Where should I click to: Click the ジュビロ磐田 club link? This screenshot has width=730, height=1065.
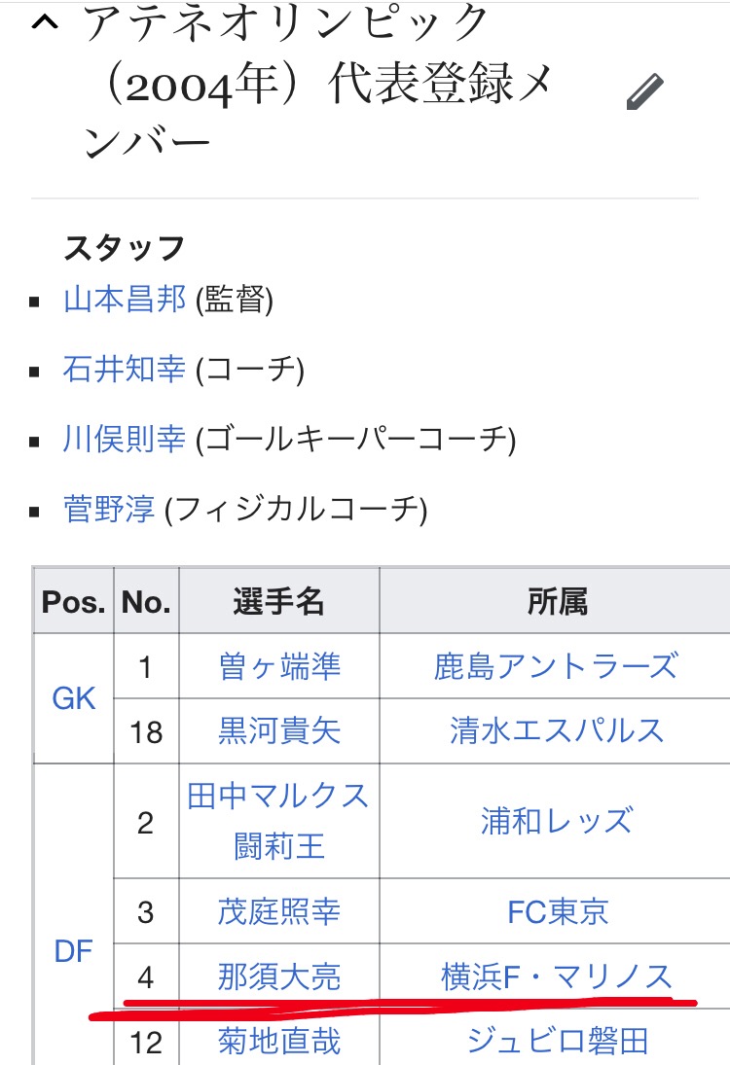coord(556,1042)
